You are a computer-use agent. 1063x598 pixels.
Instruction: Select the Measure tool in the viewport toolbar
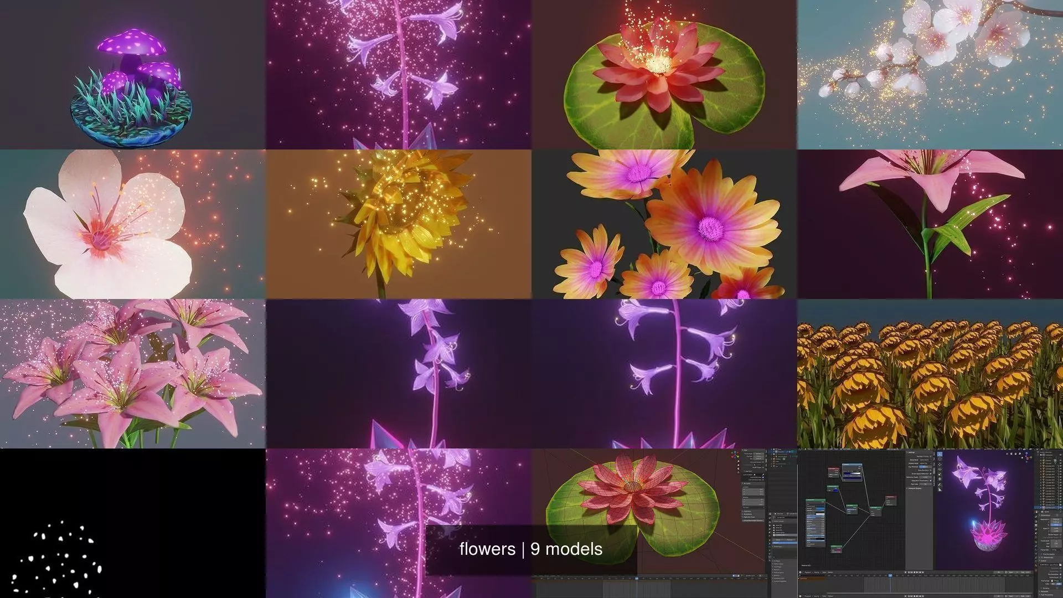940,489
